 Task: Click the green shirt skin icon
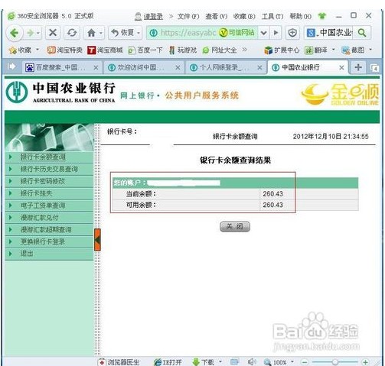322,16
